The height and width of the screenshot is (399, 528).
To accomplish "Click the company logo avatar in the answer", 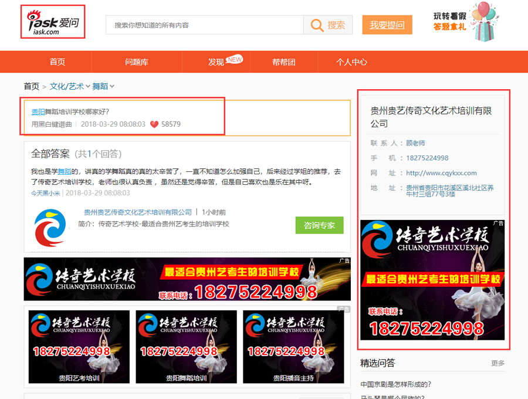I will [x=50, y=228].
